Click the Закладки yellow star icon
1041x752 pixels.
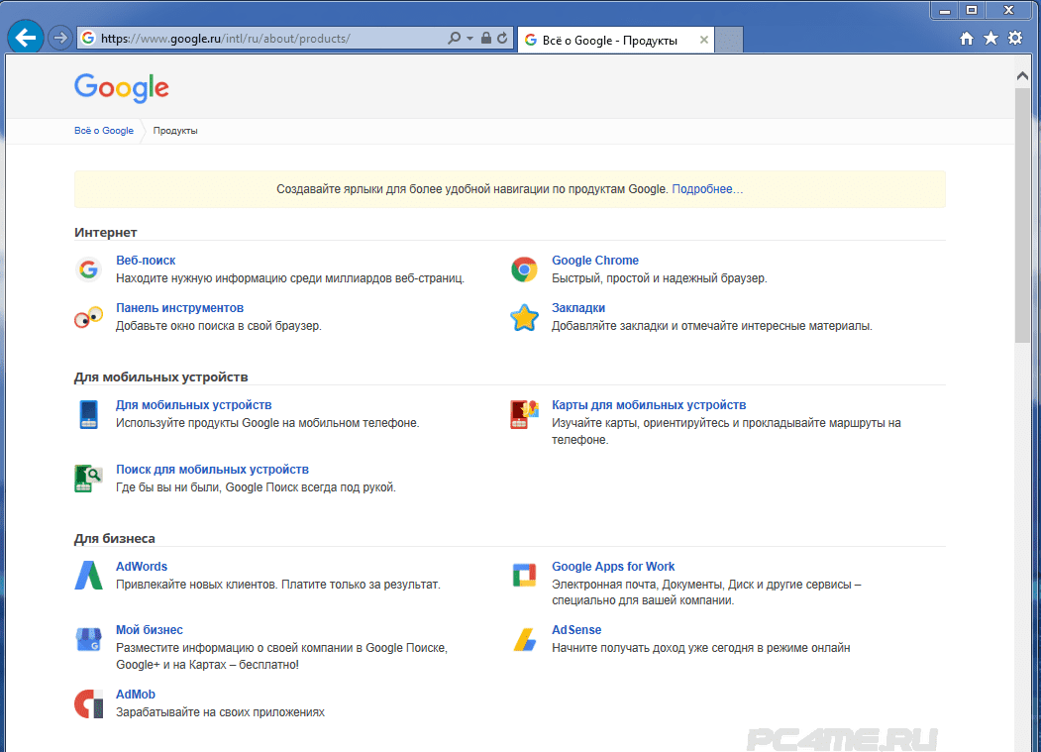[524, 317]
